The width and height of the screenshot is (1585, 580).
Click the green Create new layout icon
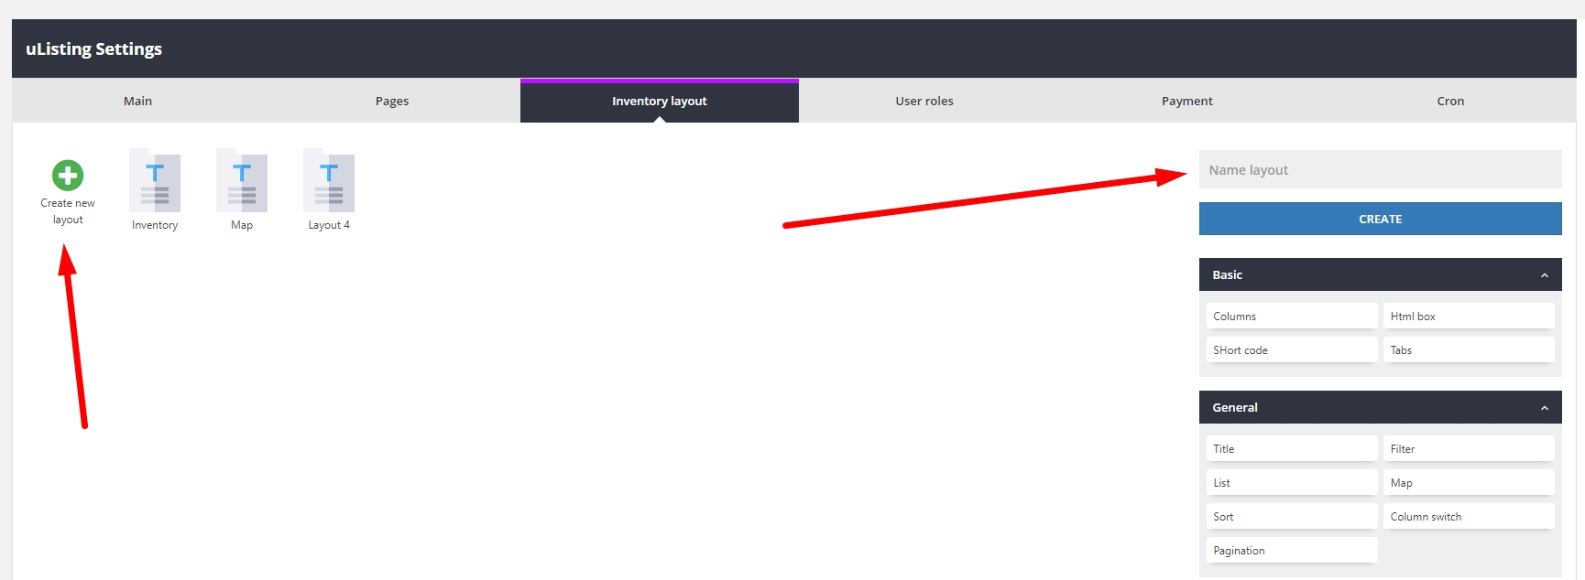(x=68, y=175)
